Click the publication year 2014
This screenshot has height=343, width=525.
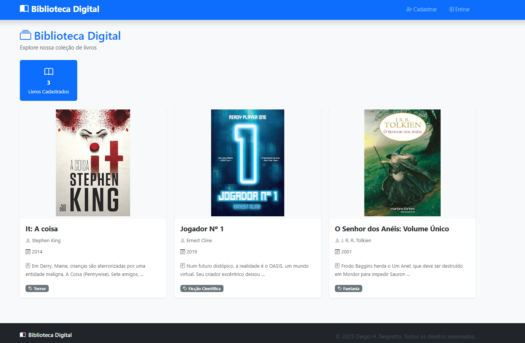[x=37, y=252]
